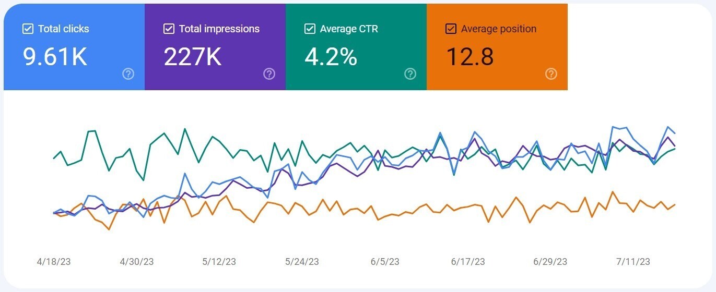Select the 6/17/23 axis date
Screen dimensions: 716x292
tap(468, 262)
